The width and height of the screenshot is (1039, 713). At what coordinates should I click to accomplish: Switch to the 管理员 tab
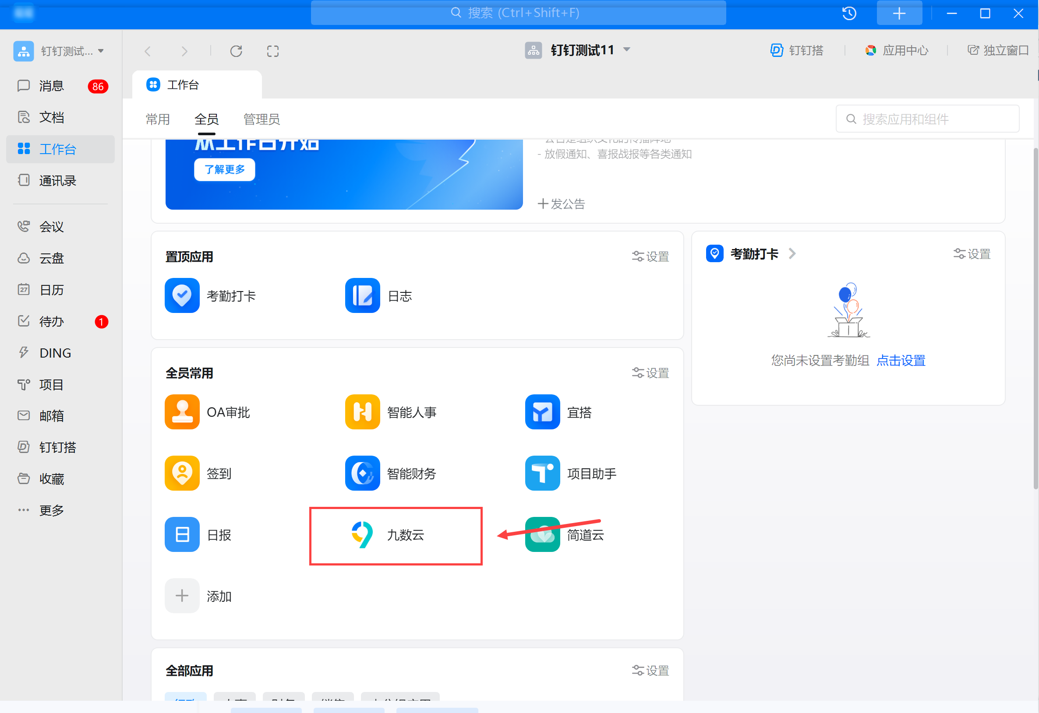pyautogui.click(x=262, y=119)
